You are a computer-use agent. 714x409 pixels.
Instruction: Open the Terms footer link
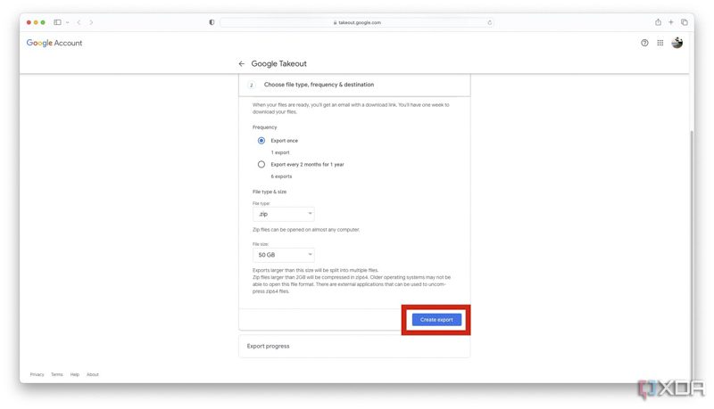(57, 374)
